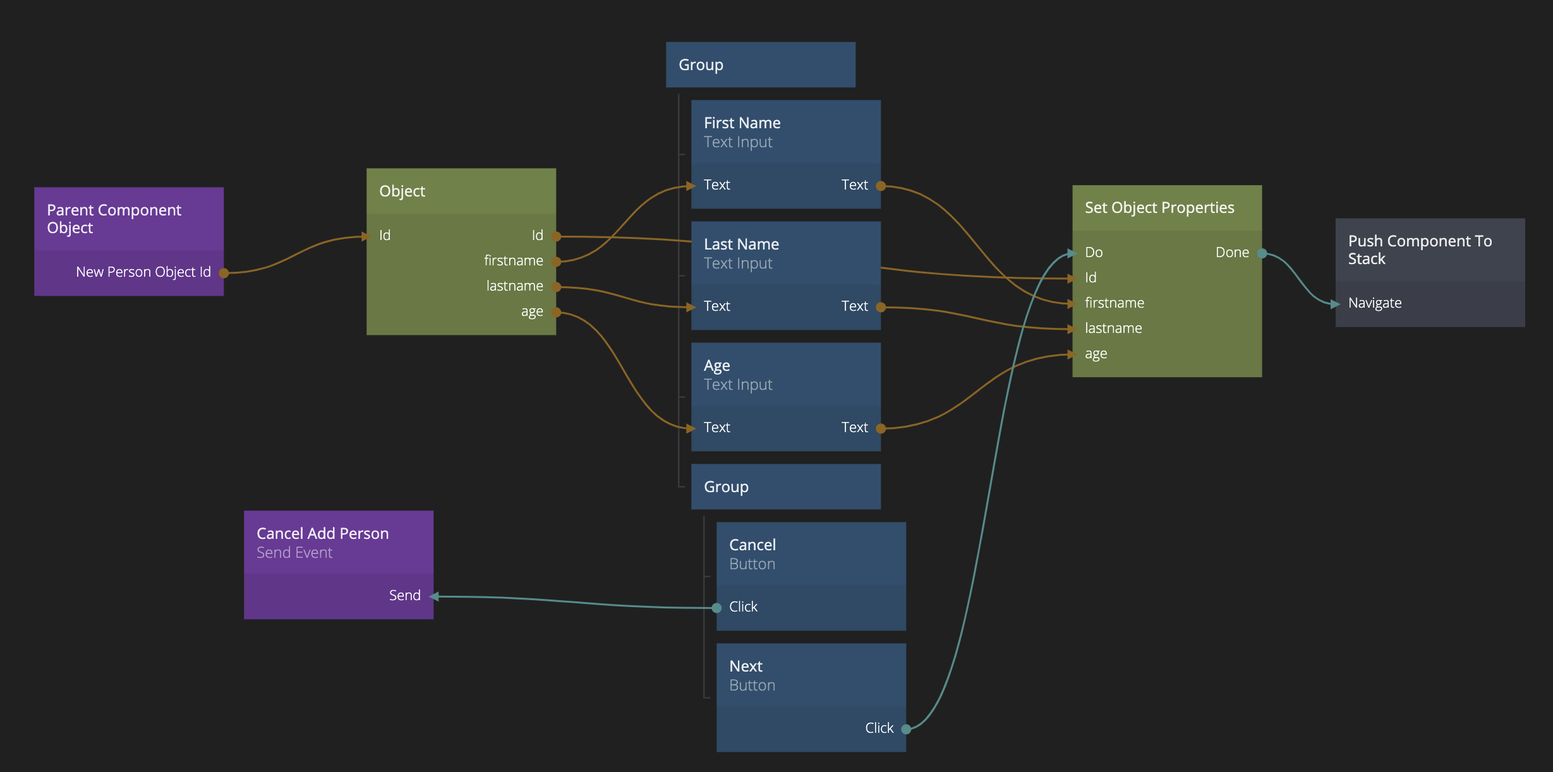Screen dimensions: 1553x772
Task: Select the First Name Text Input node
Action: click(785, 132)
